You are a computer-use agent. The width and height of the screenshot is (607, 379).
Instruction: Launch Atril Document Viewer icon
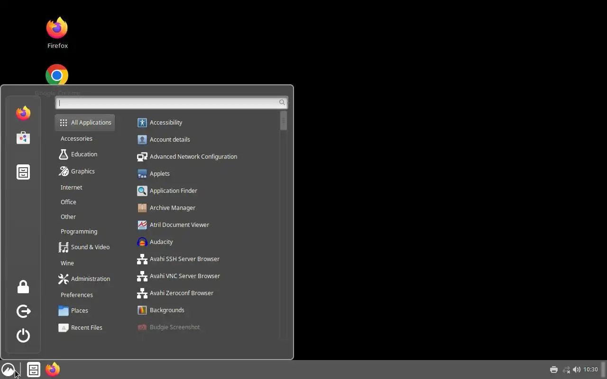pos(142,225)
